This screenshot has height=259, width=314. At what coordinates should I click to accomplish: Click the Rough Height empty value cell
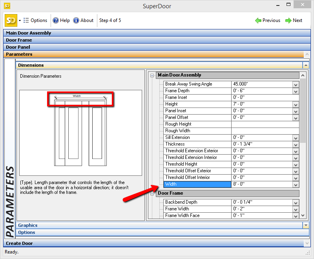(265, 124)
